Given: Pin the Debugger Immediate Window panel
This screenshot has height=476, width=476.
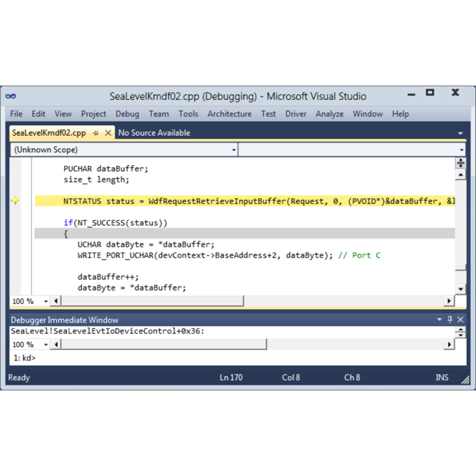Looking at the screenshot, I should (x=450, y=319).
